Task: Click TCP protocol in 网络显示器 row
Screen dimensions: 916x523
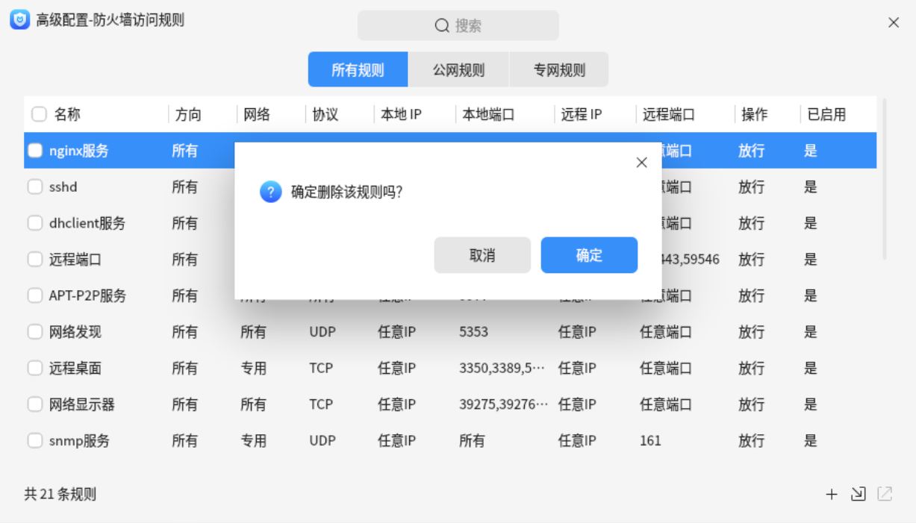Action: coord(321,405)
